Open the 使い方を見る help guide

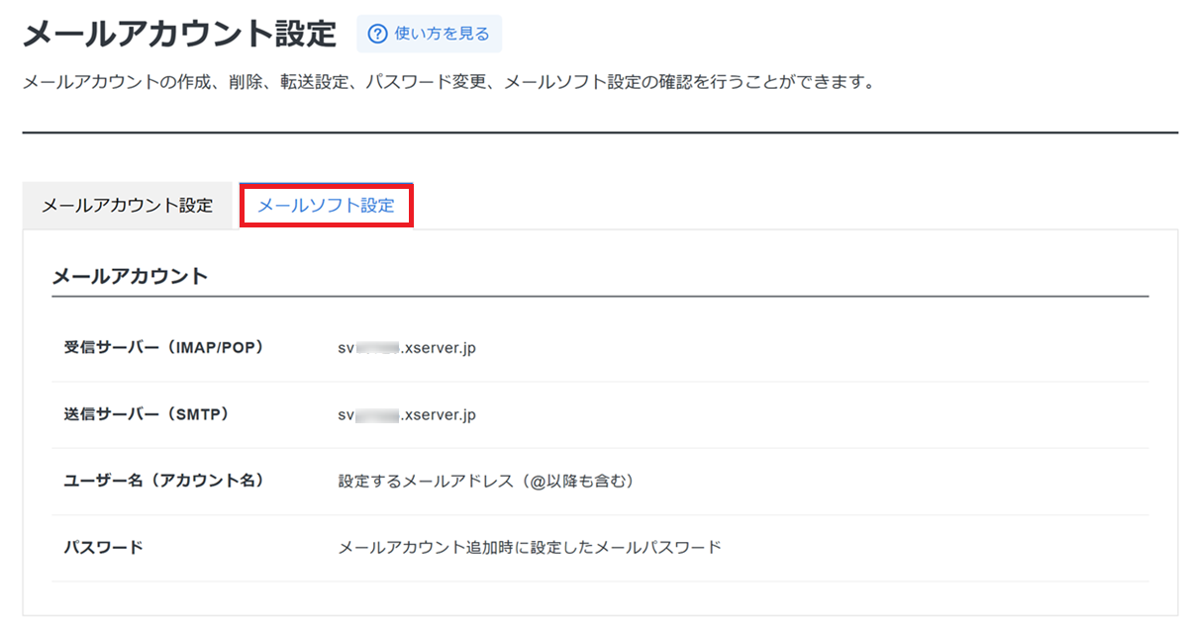point(442,35)
